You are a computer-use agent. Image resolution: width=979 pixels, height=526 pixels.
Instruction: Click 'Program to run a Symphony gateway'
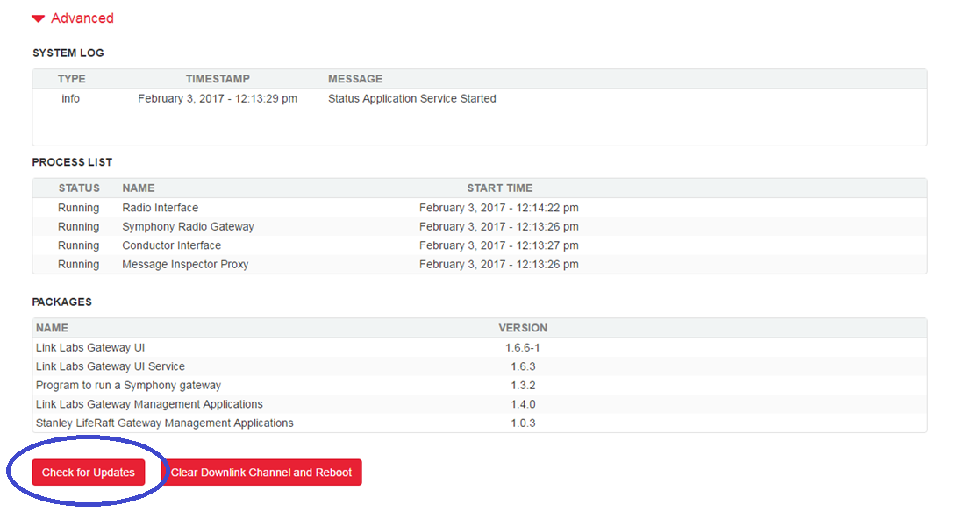pos(129,385)
